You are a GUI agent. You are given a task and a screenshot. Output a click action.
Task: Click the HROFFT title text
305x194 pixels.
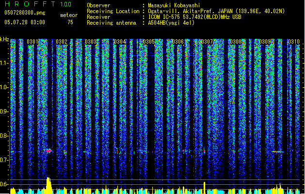[30, 4]
